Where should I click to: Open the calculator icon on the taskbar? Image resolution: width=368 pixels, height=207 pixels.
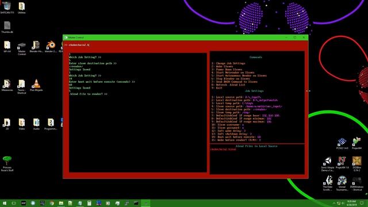point(89,203)
